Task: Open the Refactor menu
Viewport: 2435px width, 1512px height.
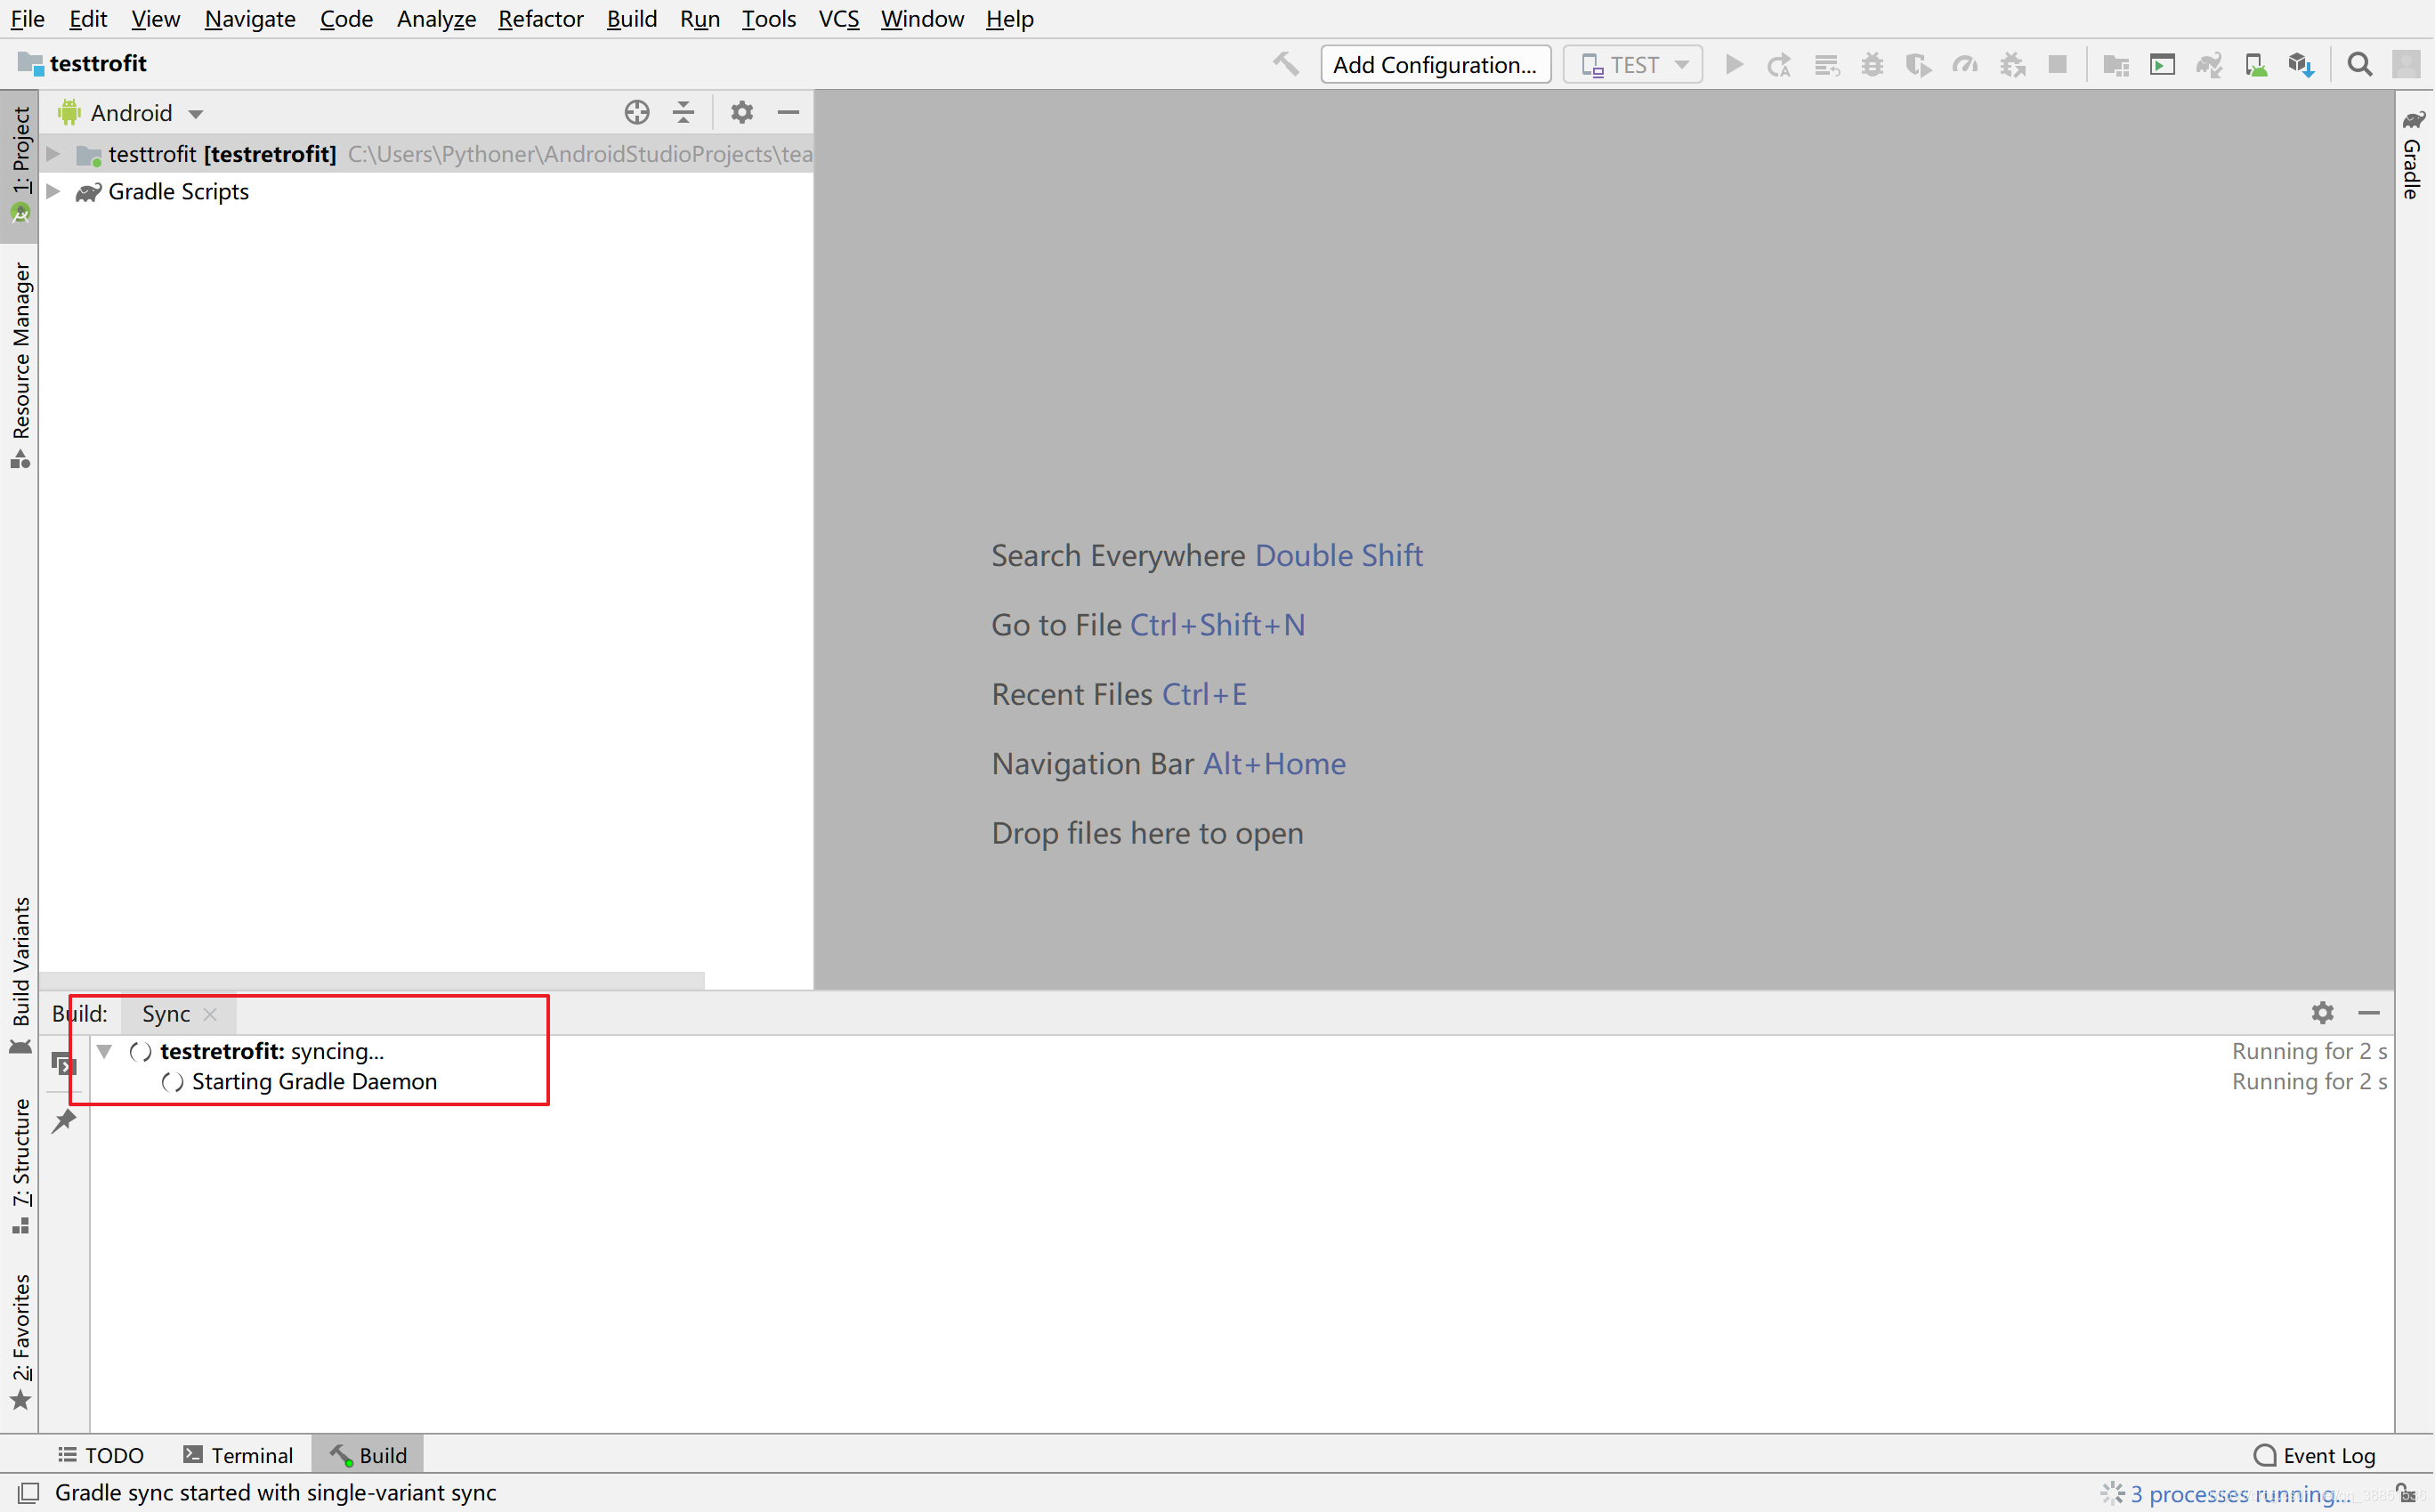Action: (540, 19)
